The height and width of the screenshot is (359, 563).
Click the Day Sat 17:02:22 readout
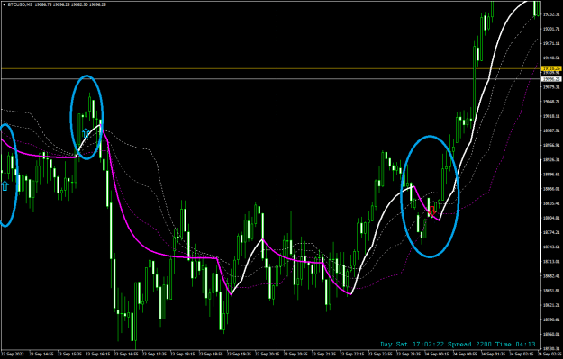[413, 345]
